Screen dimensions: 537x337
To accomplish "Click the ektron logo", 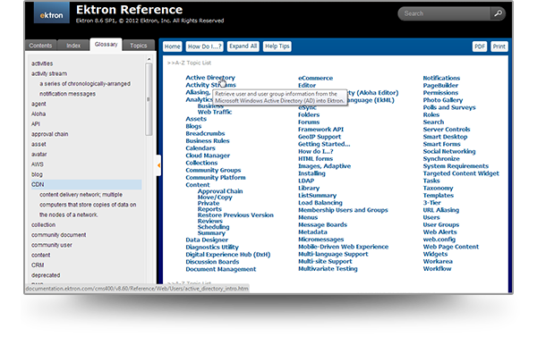I will click(52, 13).
